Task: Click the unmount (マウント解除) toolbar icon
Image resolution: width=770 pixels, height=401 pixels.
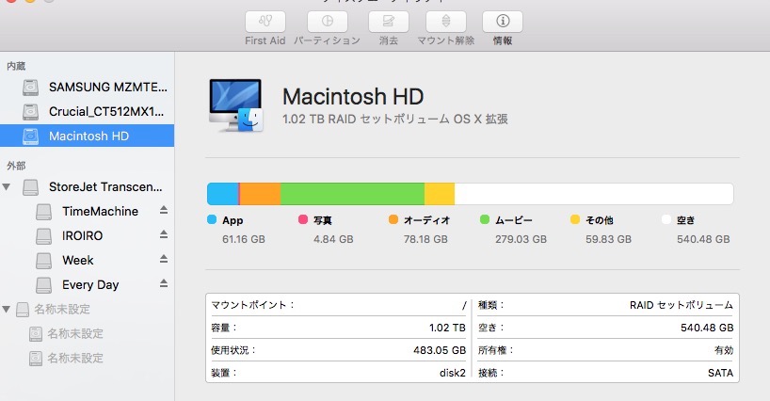Action: (446, 22)
